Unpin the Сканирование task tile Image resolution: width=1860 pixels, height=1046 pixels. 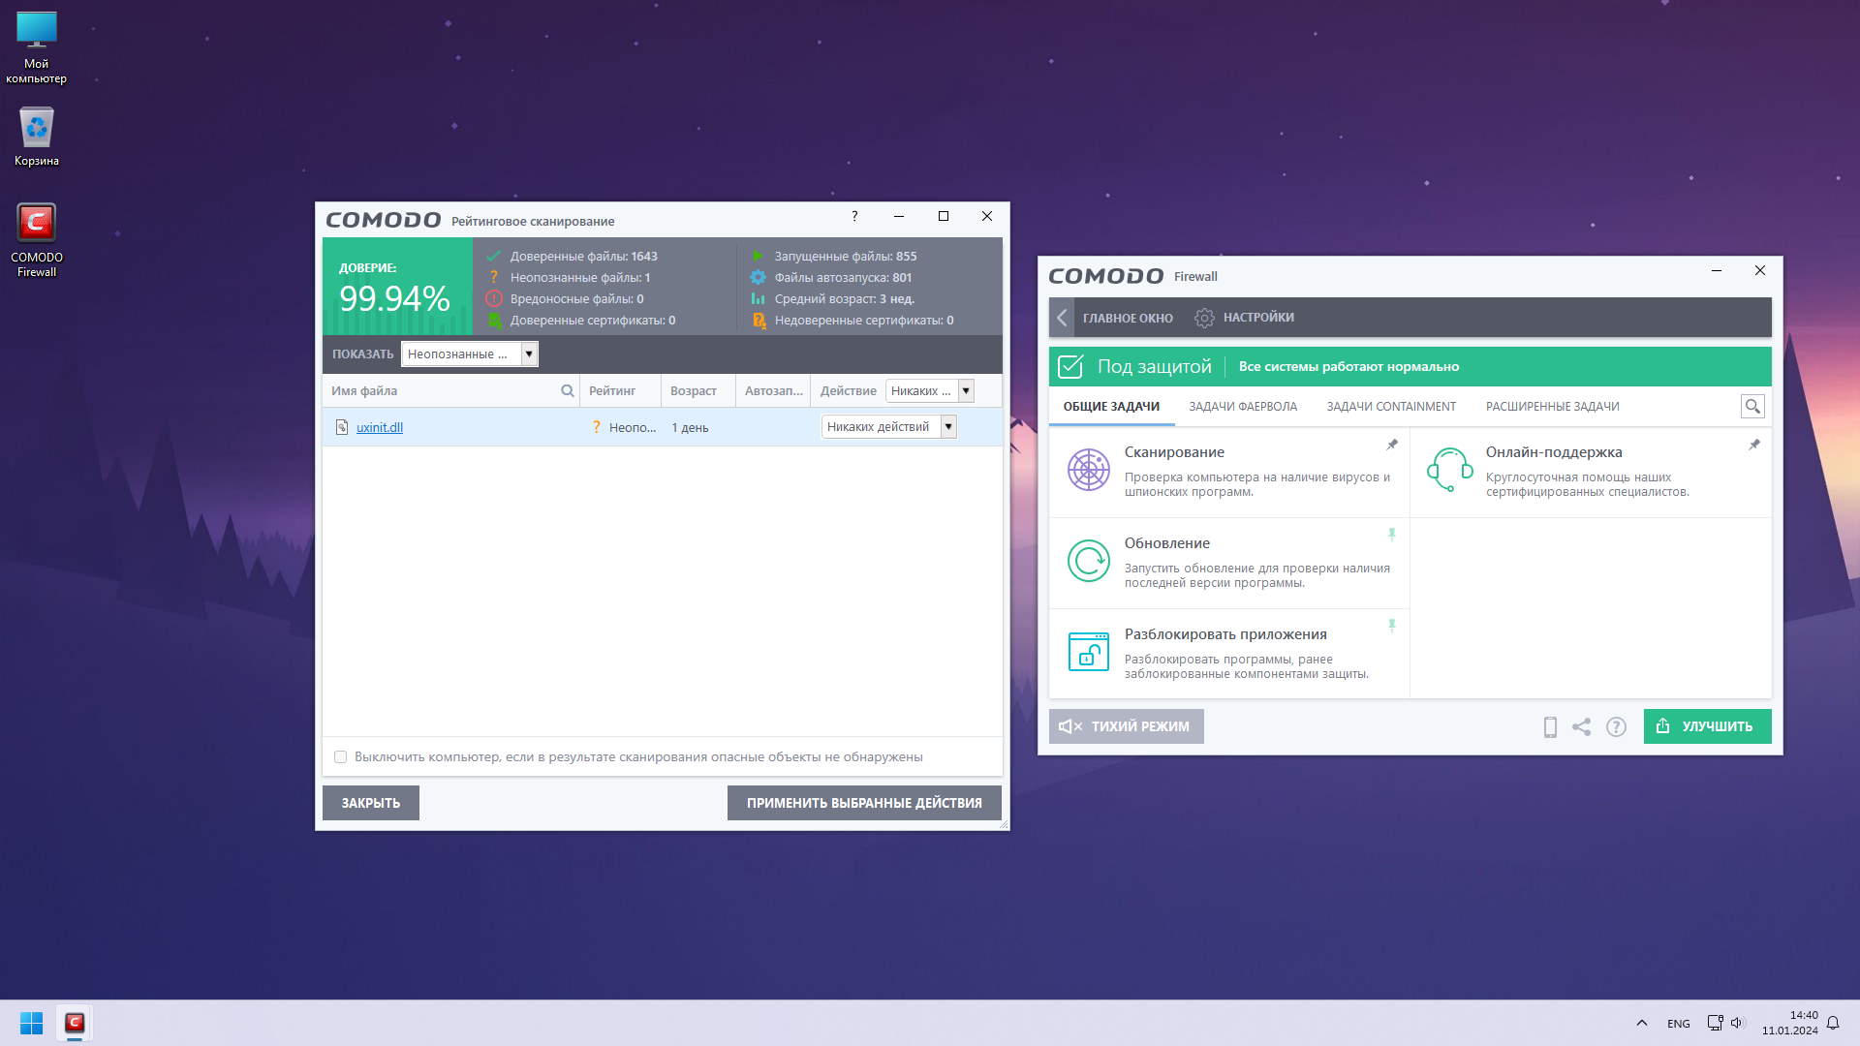point(1392,445)
